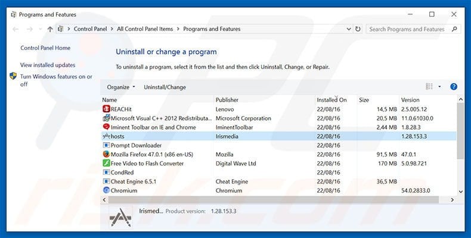Select the Iminent Toolbar on IE and Chrome row
This screenshot has width=471, height=238.
click(x=279, y=127)
